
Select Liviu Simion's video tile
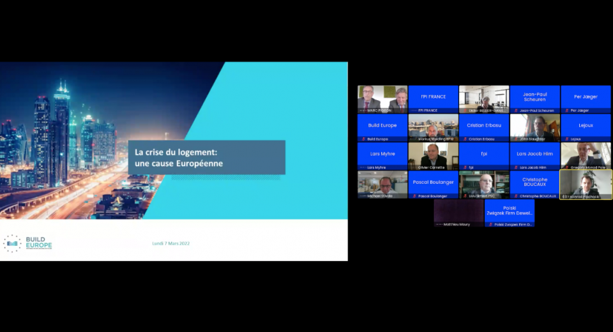pyautogui.click(x=484, y=185)
